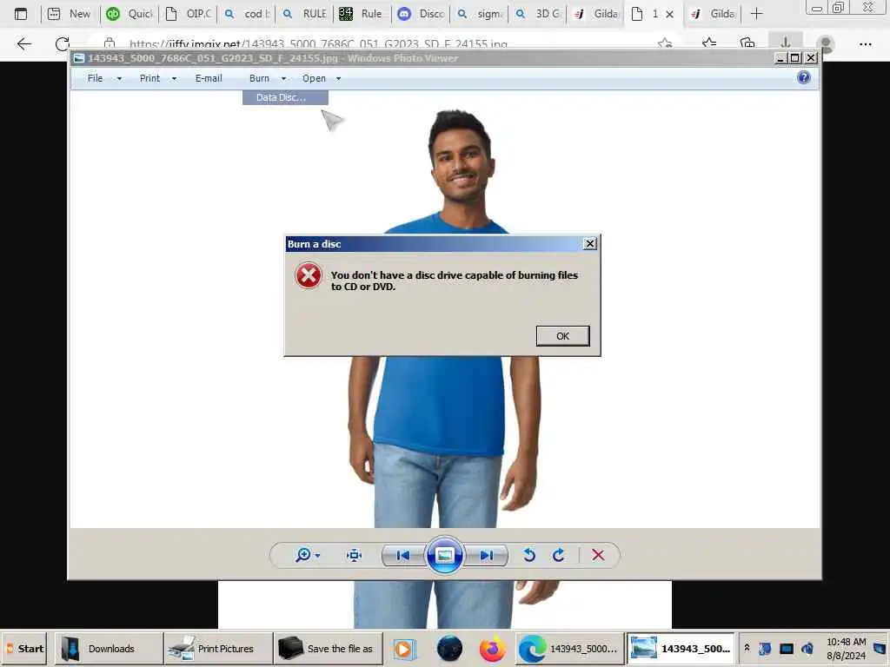The image size is (890, 667).
Task: Show hidden system tray icons
Action: [x=747, y=648]
